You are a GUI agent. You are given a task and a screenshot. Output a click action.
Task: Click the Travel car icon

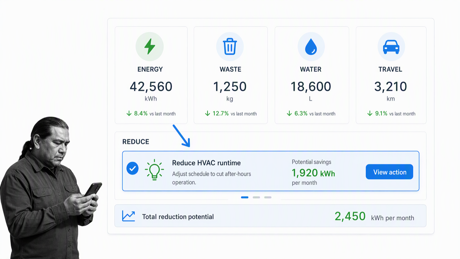(391, 47)
